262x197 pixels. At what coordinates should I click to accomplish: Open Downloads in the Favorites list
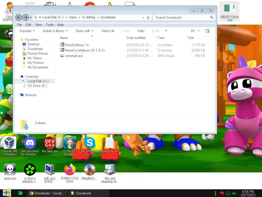[x=35, y=49]
